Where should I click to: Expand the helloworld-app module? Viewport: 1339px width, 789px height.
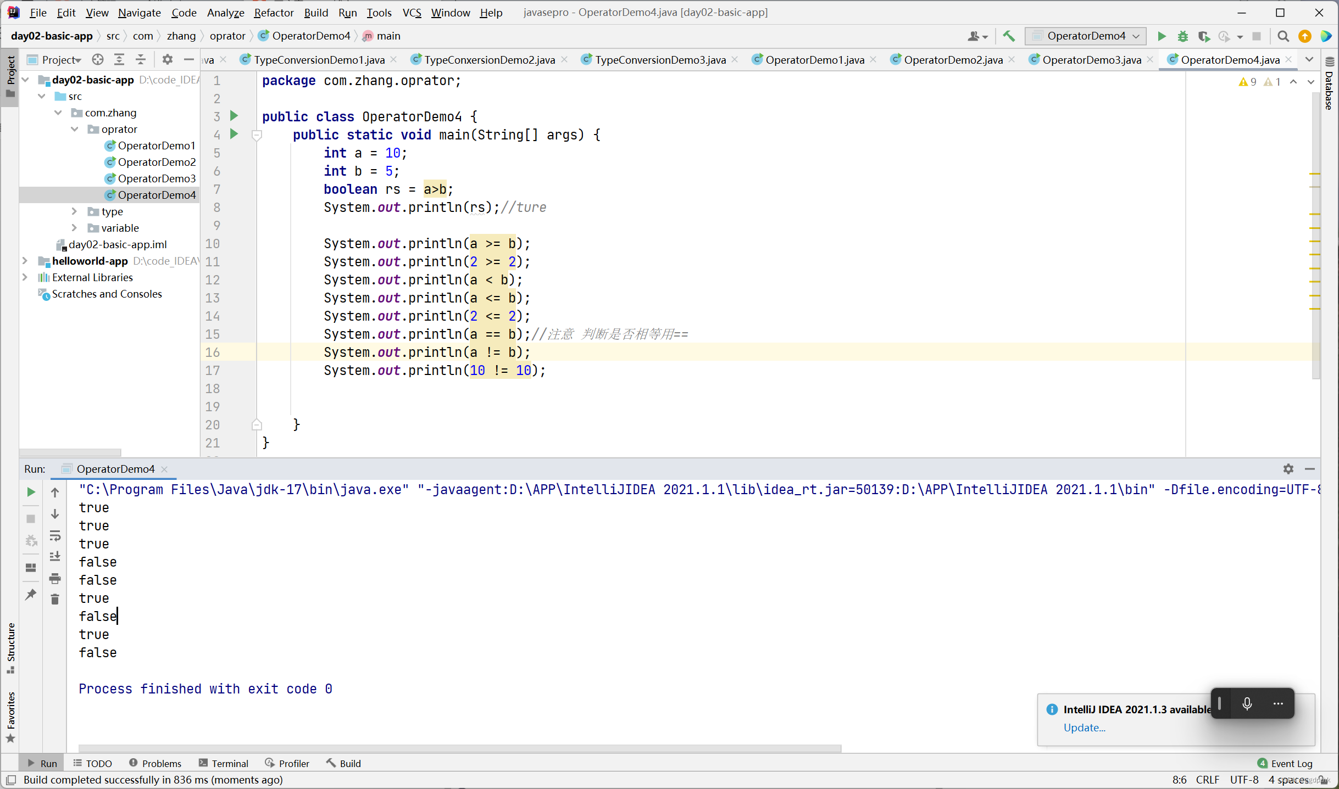point(25,261)
